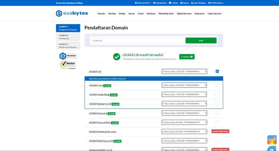The width and height of the screenshot is (279, 151).
Task: Open the term dropdown for clickkirienterprise.com
Action: click(184, 131)
